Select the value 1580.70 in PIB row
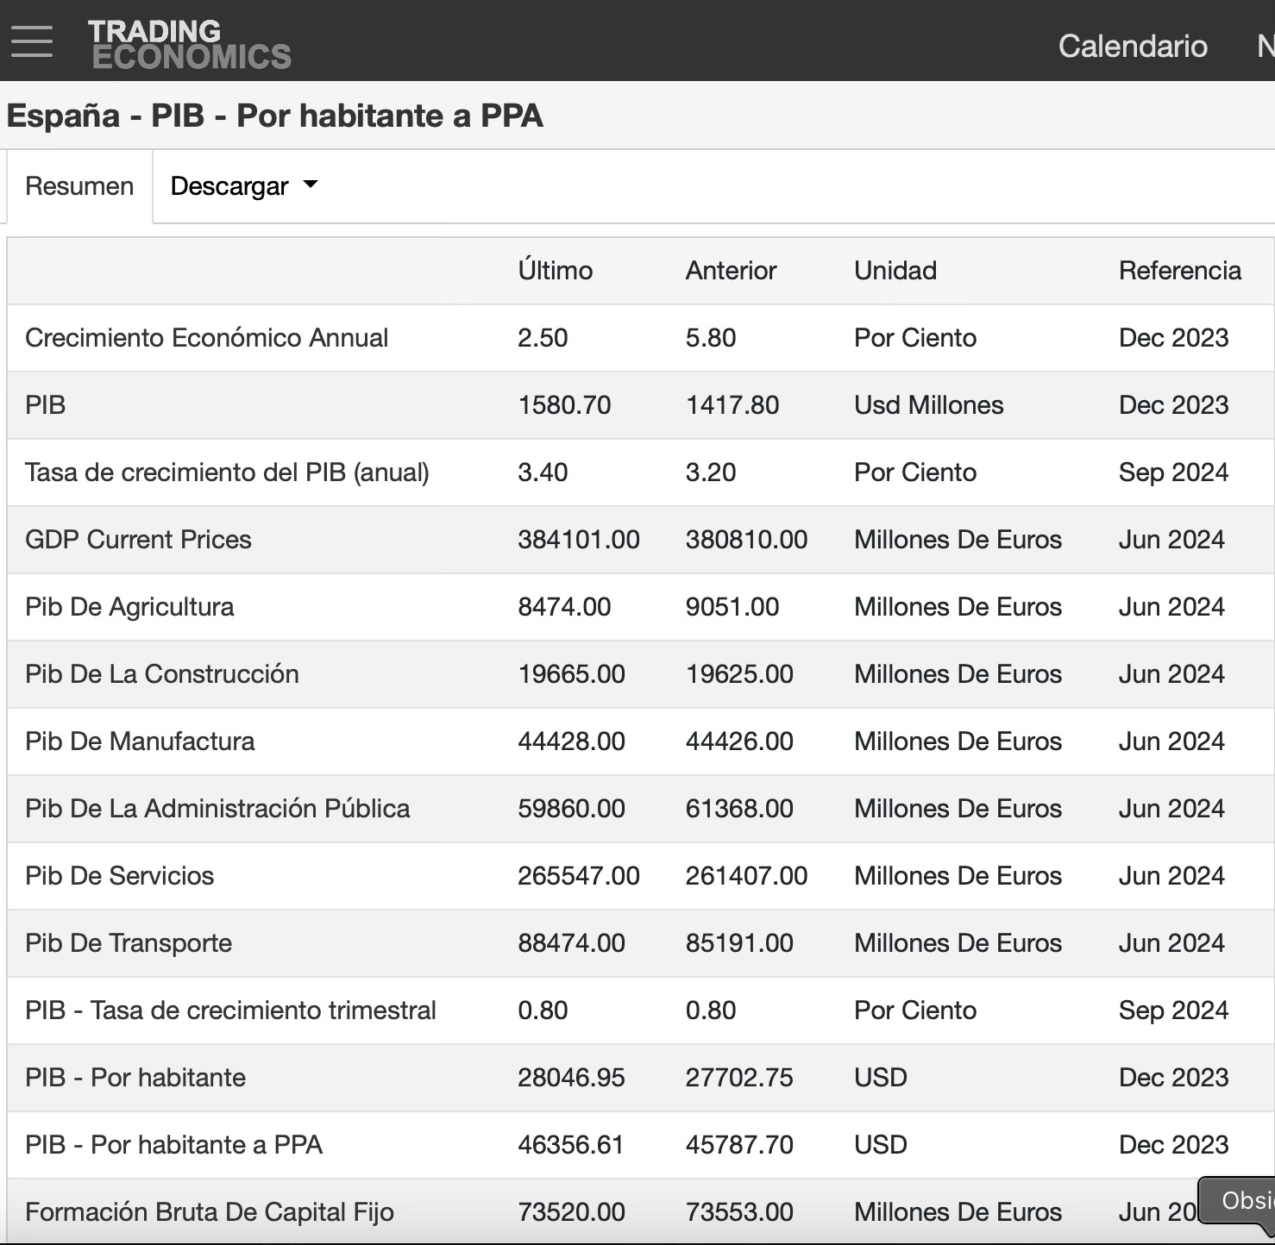This screenshot has width=1275, height=1245. [x=564, y=405]
